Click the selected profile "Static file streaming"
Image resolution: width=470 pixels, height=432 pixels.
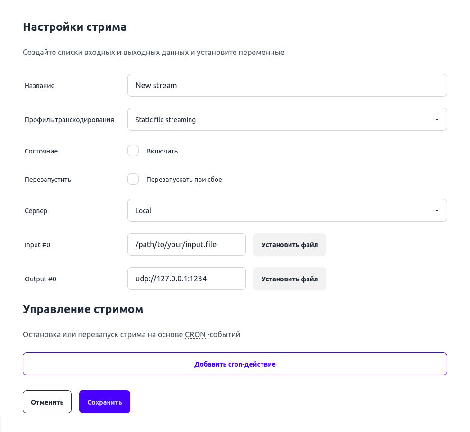pyautogui.click(x=165, y=119)
